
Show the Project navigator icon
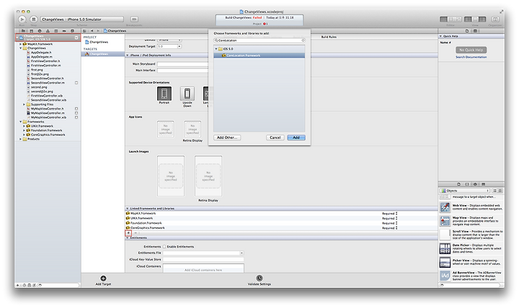click(23, 31)
